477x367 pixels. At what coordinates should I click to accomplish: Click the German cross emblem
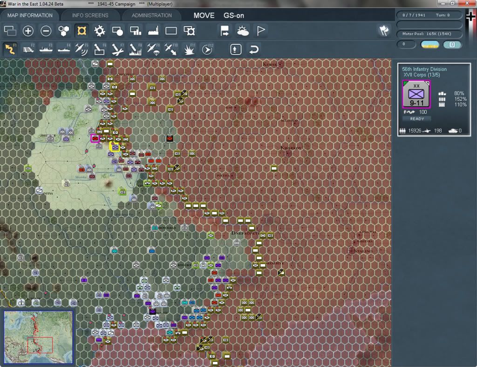pos(470,16)
